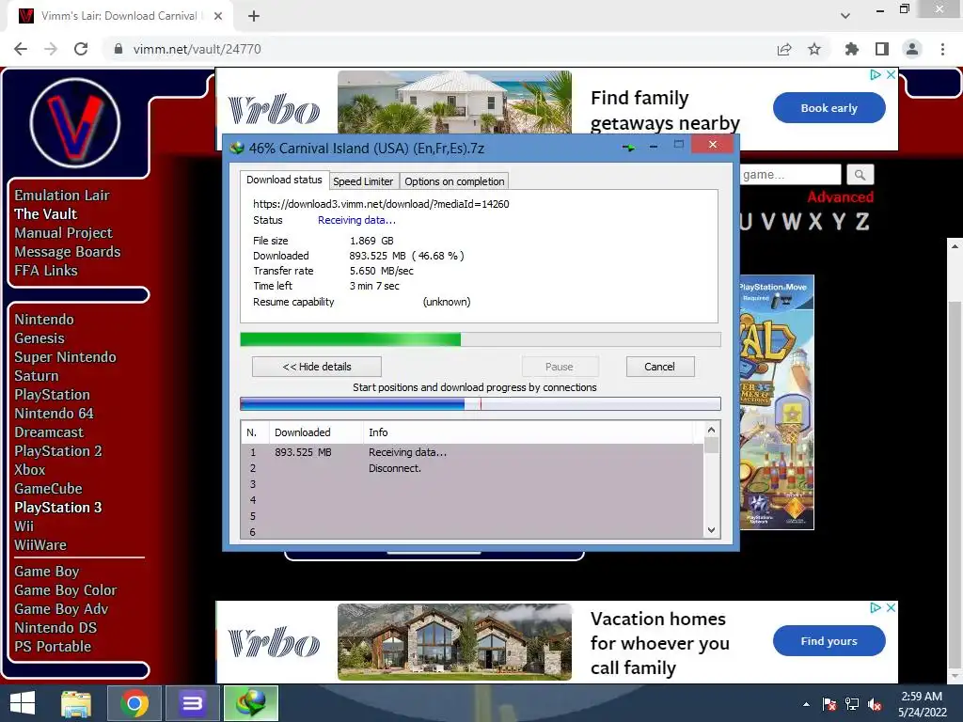Bookmark this page with the star icon
This screenshot has height=722, width=963.
point(814,49)
